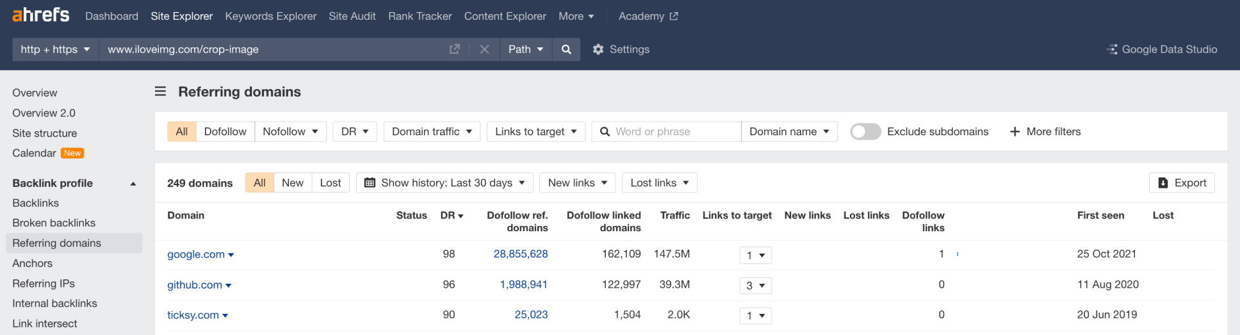Open Rank Tracker
This screenshot has height=335, width=1240.
[x=420, y=16]
